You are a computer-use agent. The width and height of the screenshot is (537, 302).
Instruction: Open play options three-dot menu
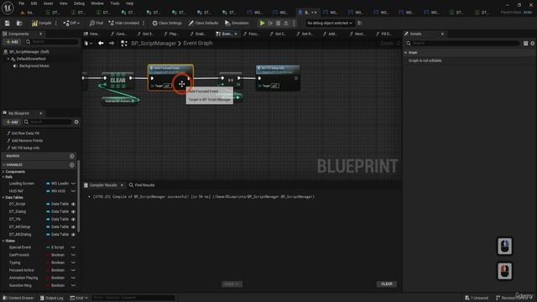pos(294,23)
